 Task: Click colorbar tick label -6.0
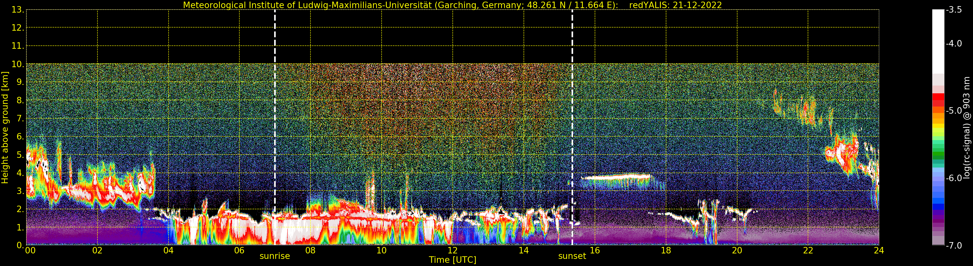pos(954,178)
